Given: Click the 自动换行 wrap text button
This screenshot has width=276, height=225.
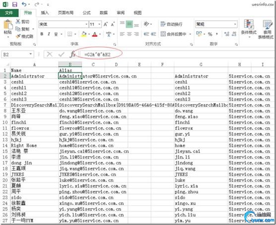Looking at the screenshot, I should coord(171,24).
